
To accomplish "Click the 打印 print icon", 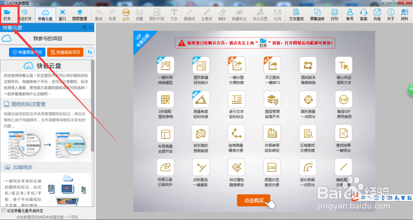I will 335,12.
